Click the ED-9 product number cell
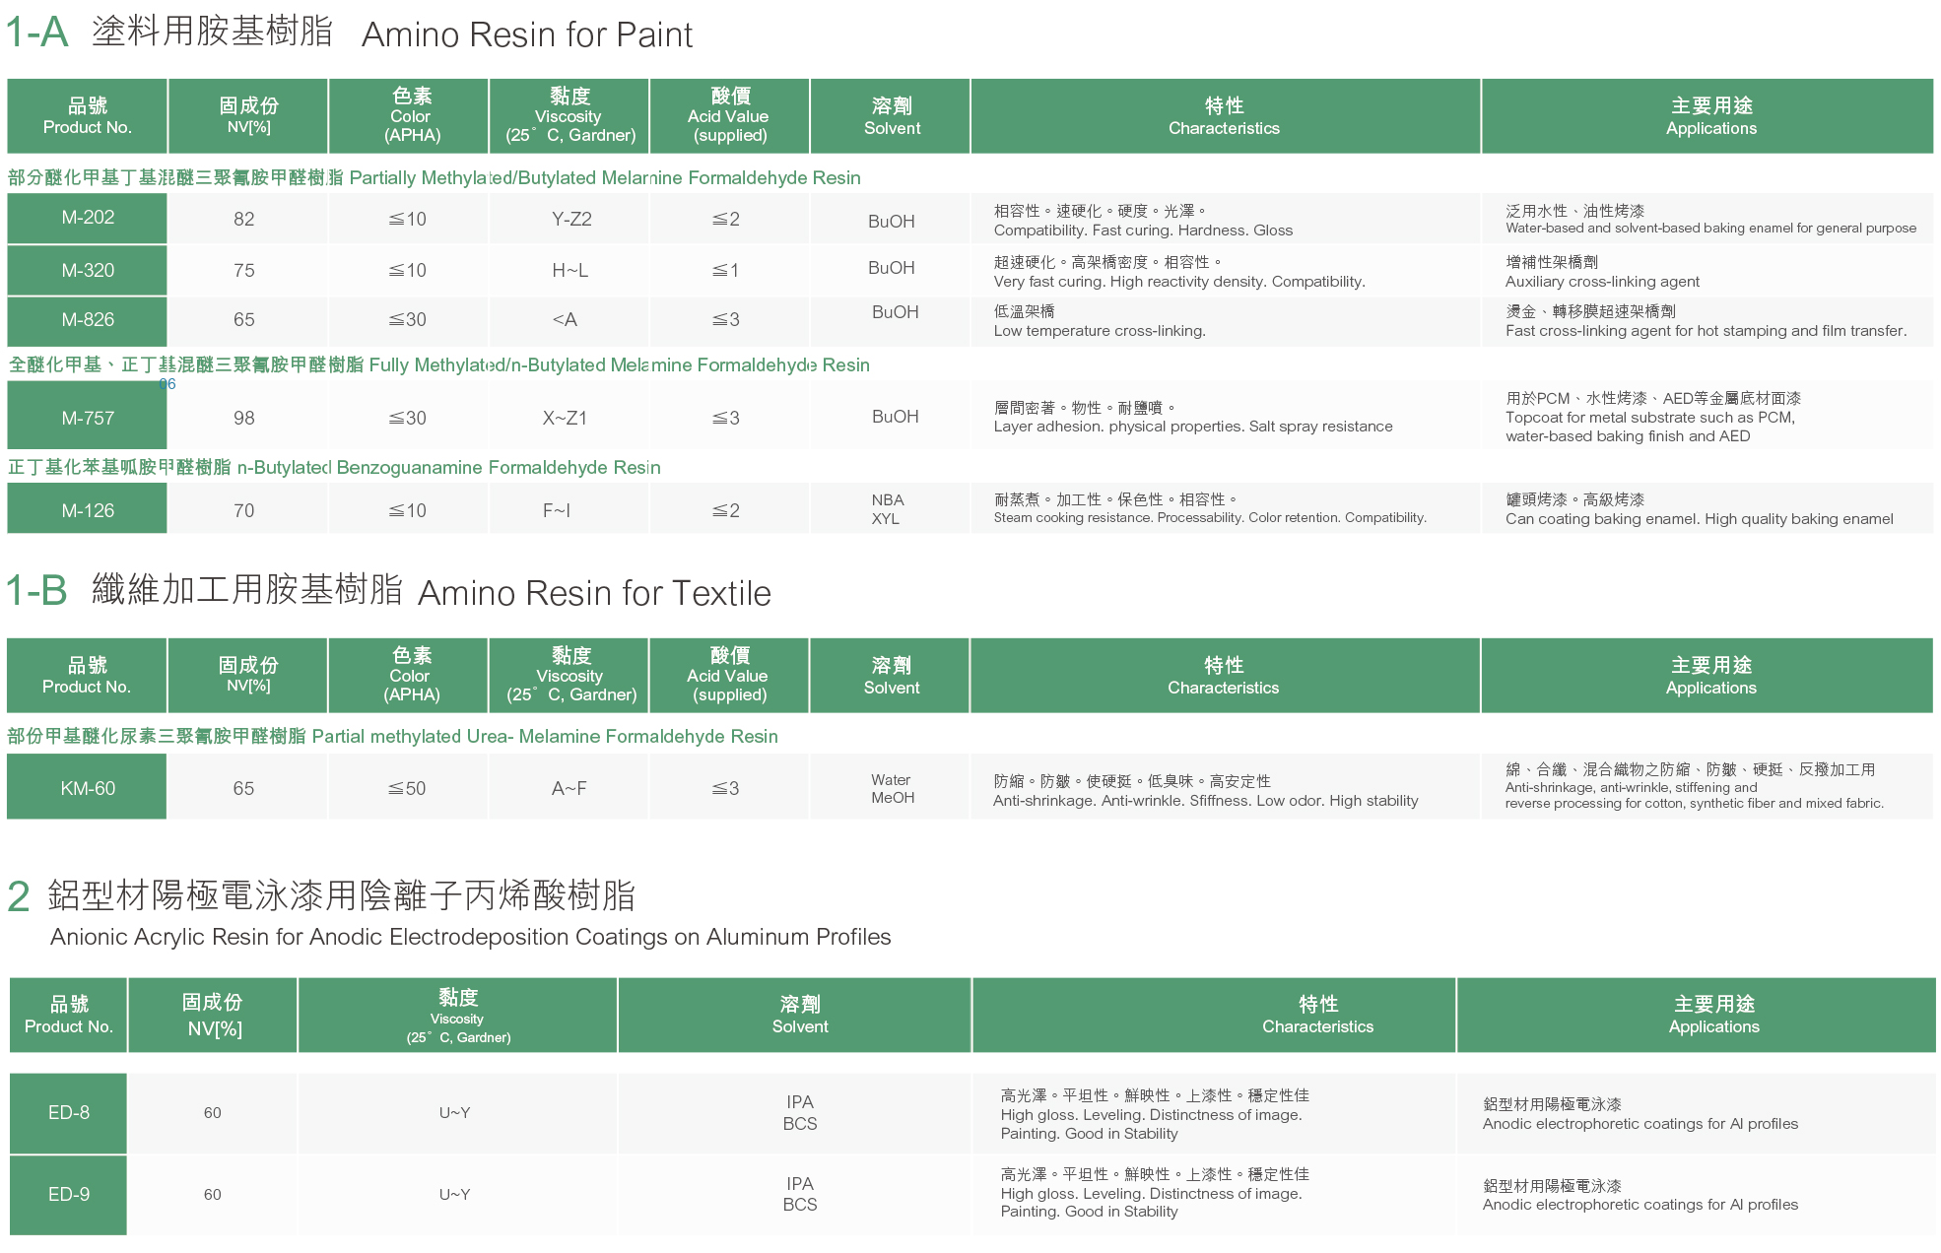The image size is (1941, 1253). point(69,1194)
